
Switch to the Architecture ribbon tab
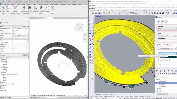[x=6, y=4]
